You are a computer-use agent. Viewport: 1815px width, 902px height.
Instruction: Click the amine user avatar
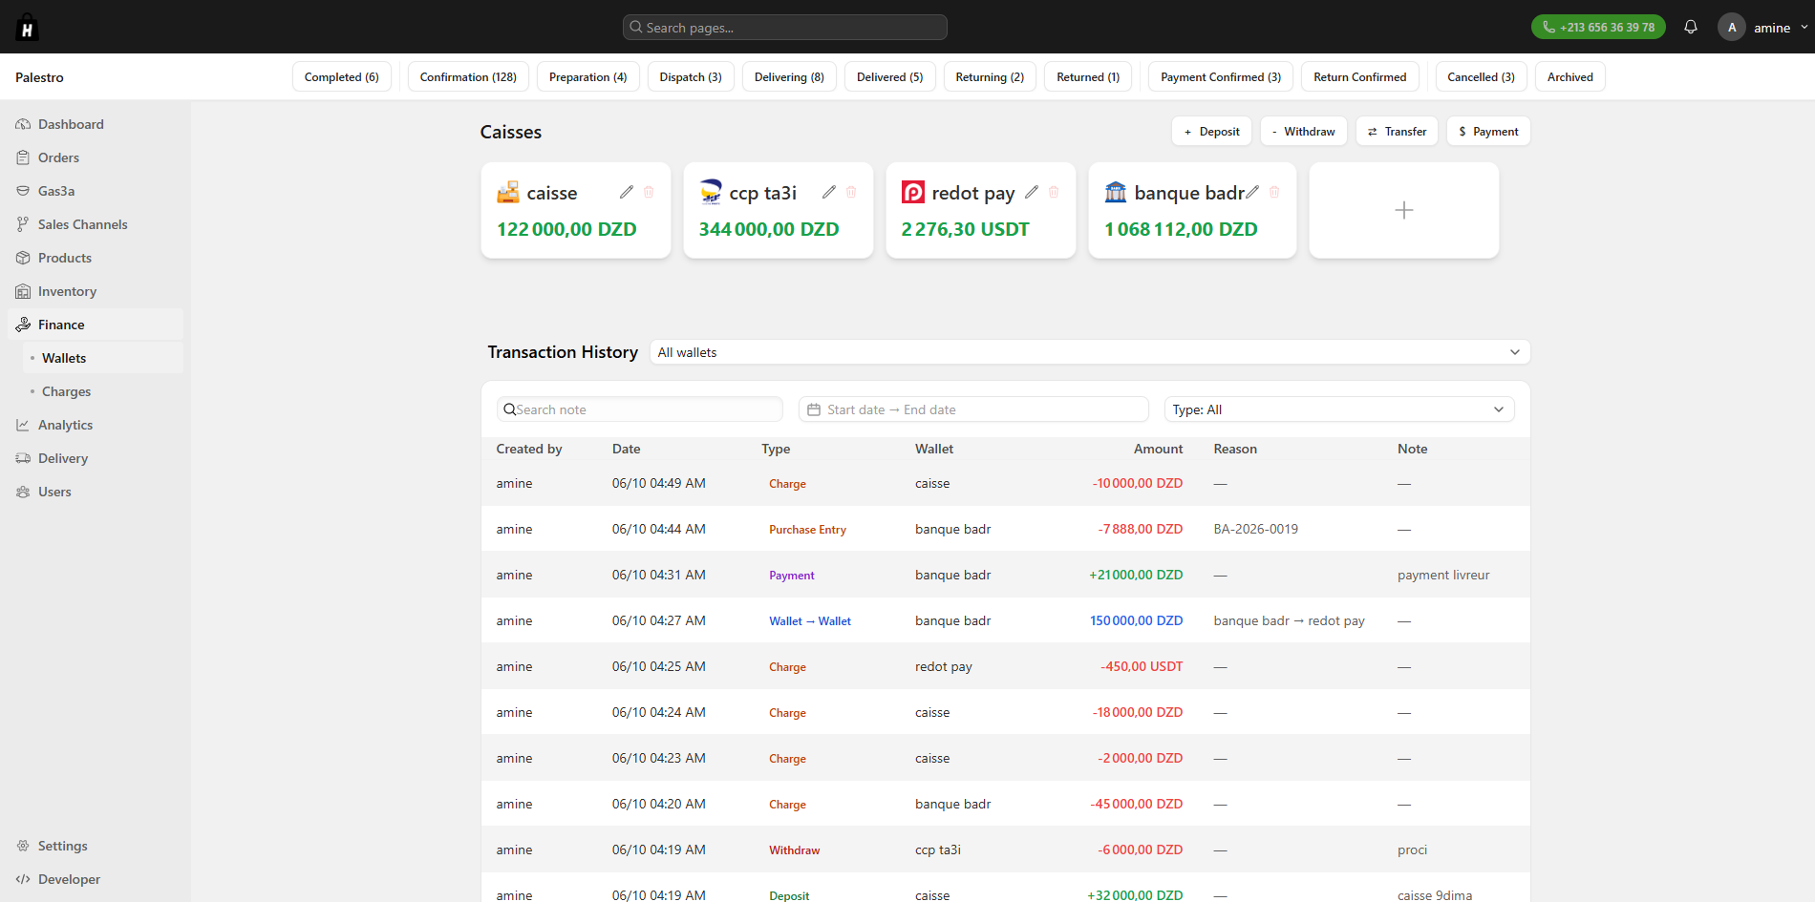1732,27
